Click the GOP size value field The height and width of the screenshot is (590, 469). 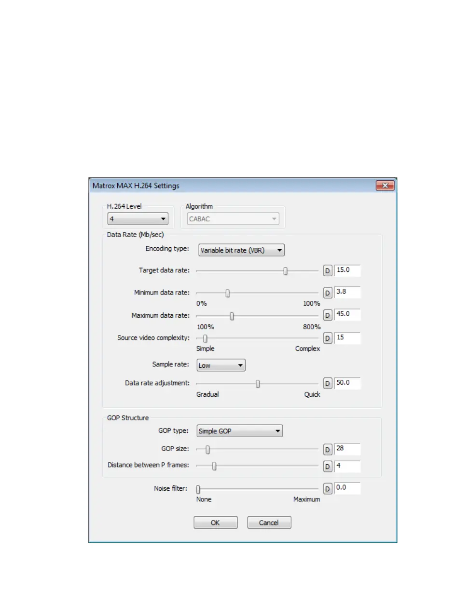[x=347, y=449]
